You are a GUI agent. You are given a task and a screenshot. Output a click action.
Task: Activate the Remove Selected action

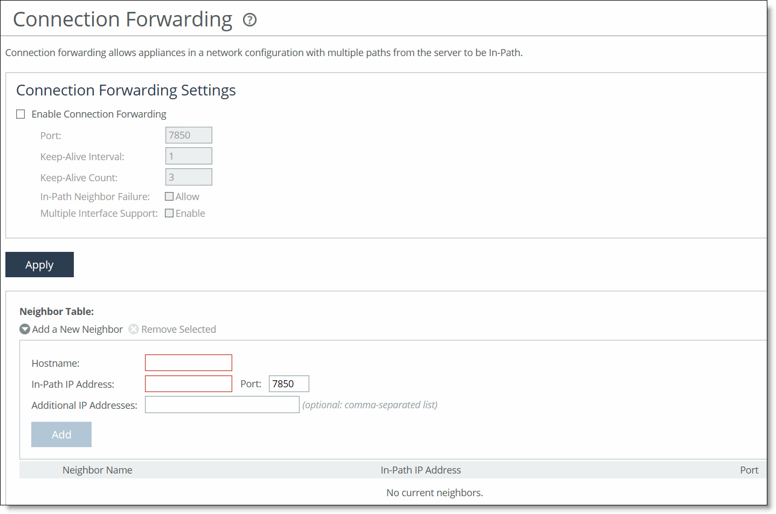click(178, 329)
